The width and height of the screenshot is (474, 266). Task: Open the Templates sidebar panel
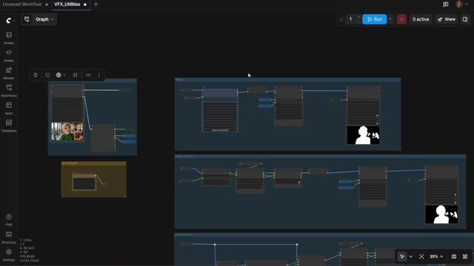pos(9,126)
